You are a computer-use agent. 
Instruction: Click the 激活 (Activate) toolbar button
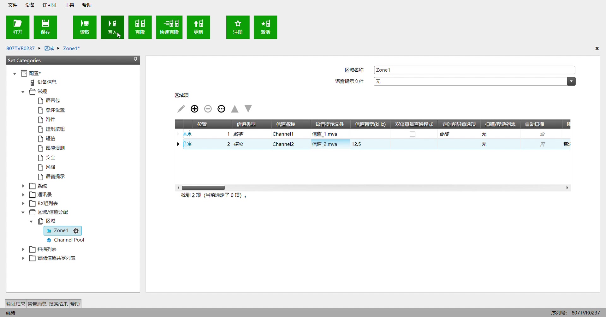pos(265,27)
